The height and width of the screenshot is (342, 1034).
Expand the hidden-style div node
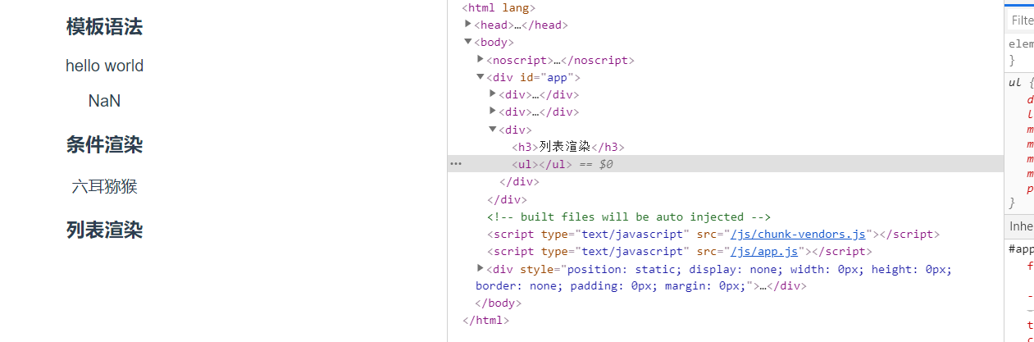pyautogui.click(x=481, y=268)
